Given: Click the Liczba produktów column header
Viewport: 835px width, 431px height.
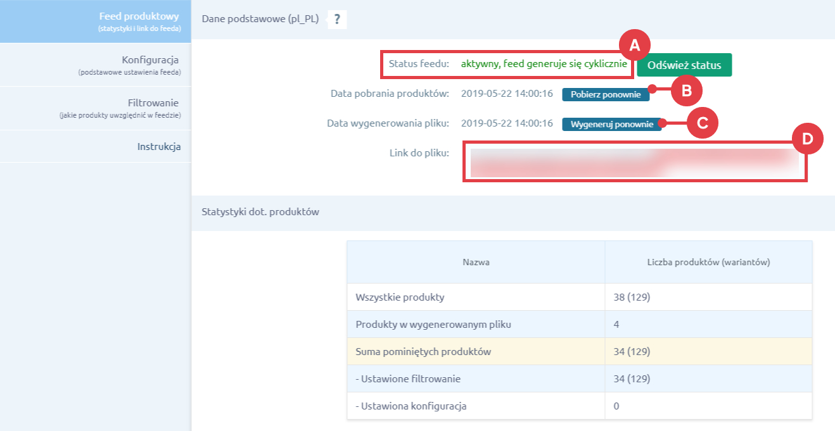Looking at the screenshot, I should (x=708, y=261).
